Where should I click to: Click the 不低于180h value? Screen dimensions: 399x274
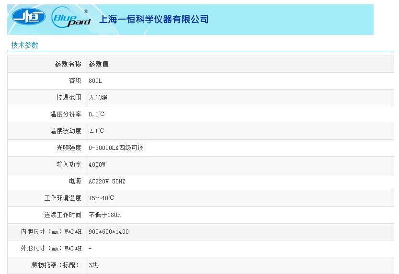105,215
